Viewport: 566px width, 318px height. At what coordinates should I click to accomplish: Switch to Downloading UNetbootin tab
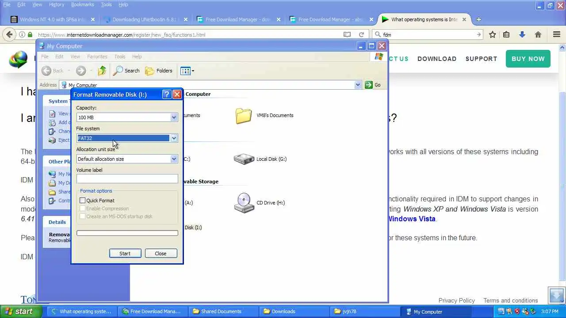tap(145, 19)
